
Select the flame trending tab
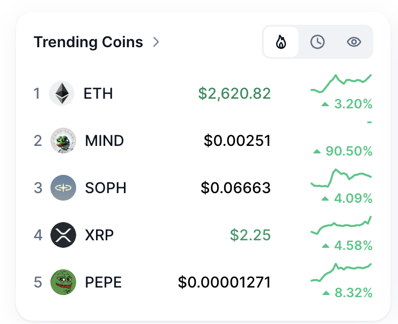click(281, 42)
